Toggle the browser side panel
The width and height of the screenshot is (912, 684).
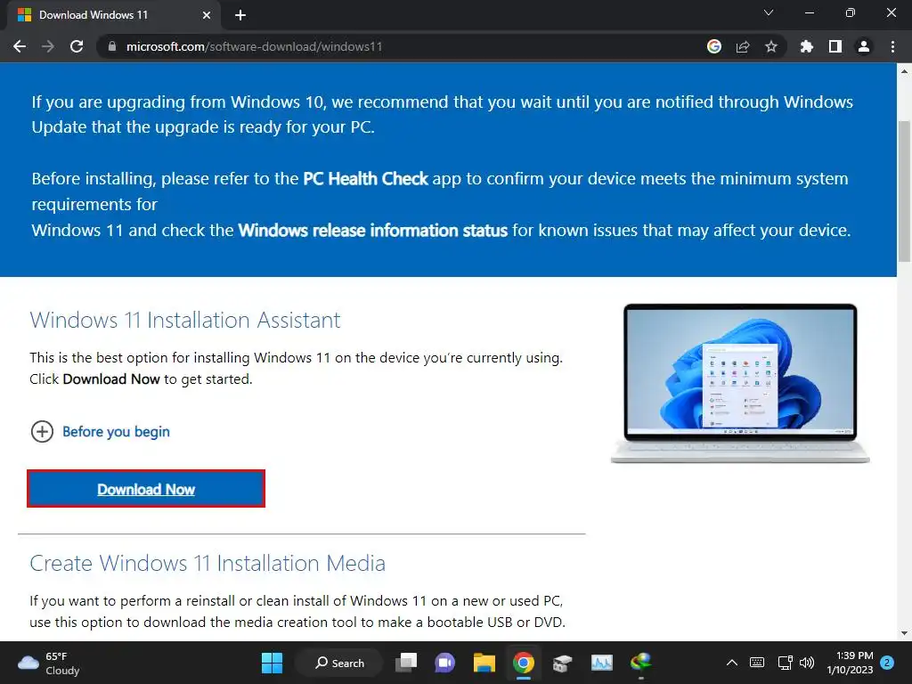[x=835, y=46]
